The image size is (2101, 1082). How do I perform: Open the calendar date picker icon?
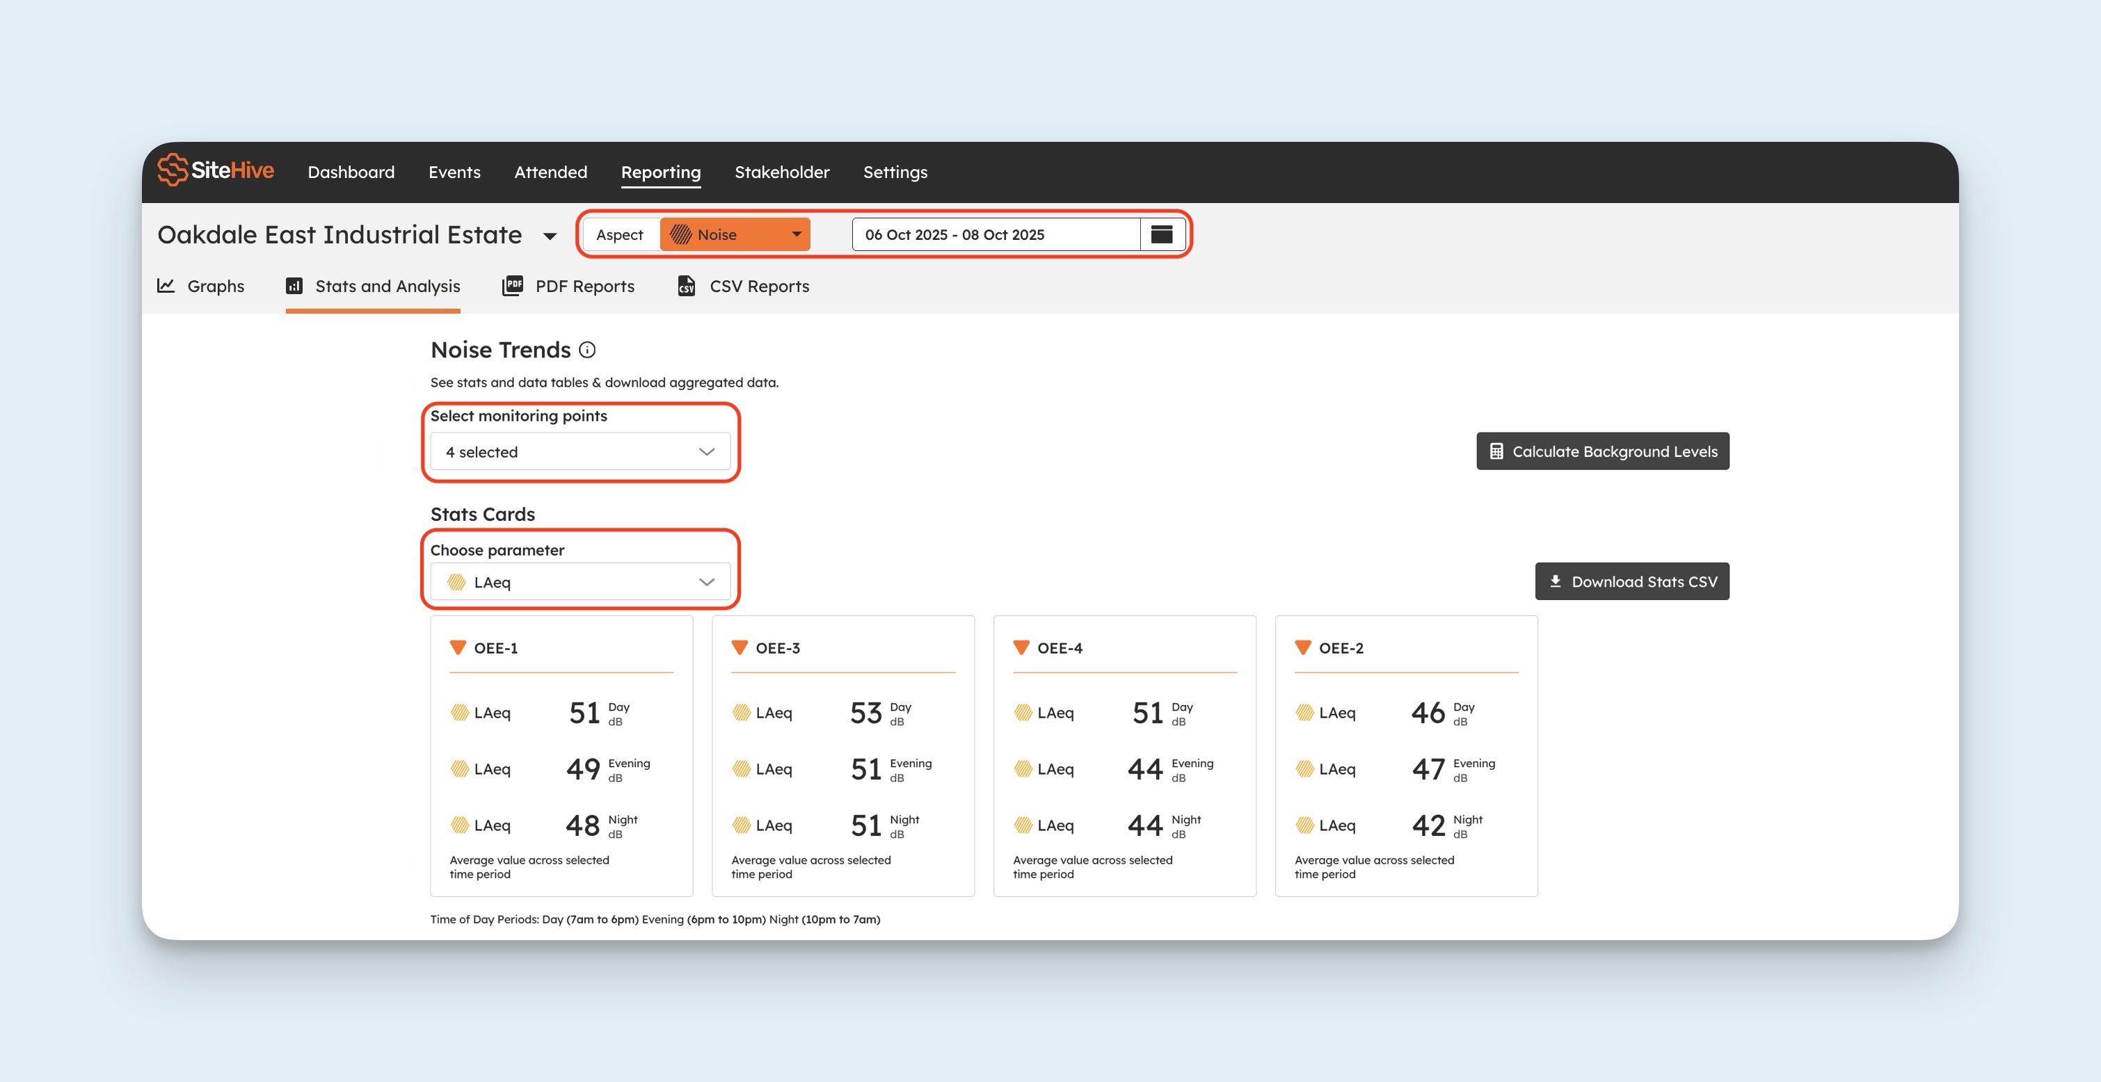pos(1161,235)
